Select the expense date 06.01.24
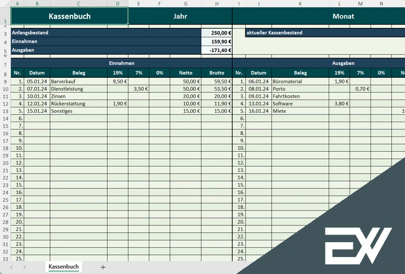The image size is (405, 274). click(258, 82)
